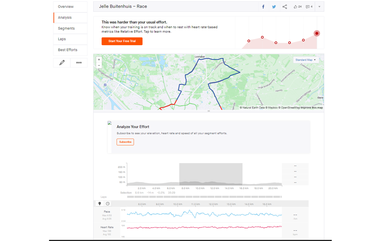This screenshot has height=241, width=385.
Task: Click the gray selection range on elevation chart
Action: pos(211,174)
